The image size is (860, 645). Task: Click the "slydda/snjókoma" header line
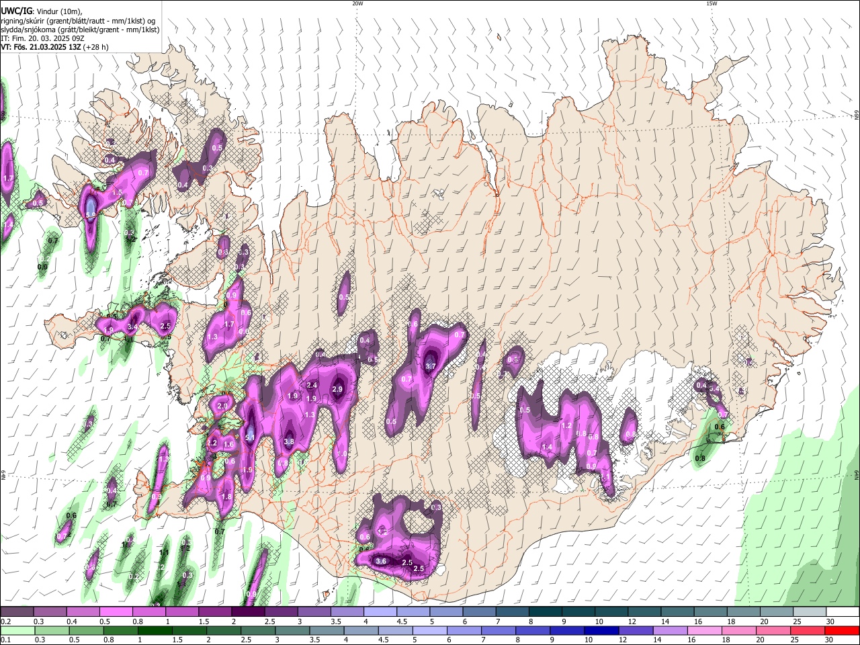pos(80,30)
